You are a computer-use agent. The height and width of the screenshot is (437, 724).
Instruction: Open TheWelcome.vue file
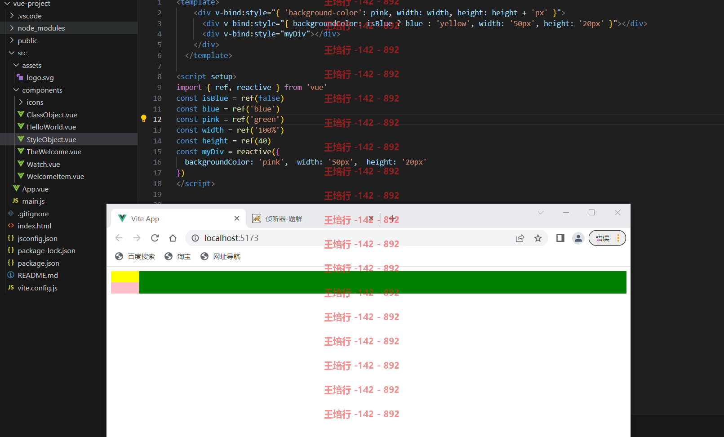coord(54,152)
